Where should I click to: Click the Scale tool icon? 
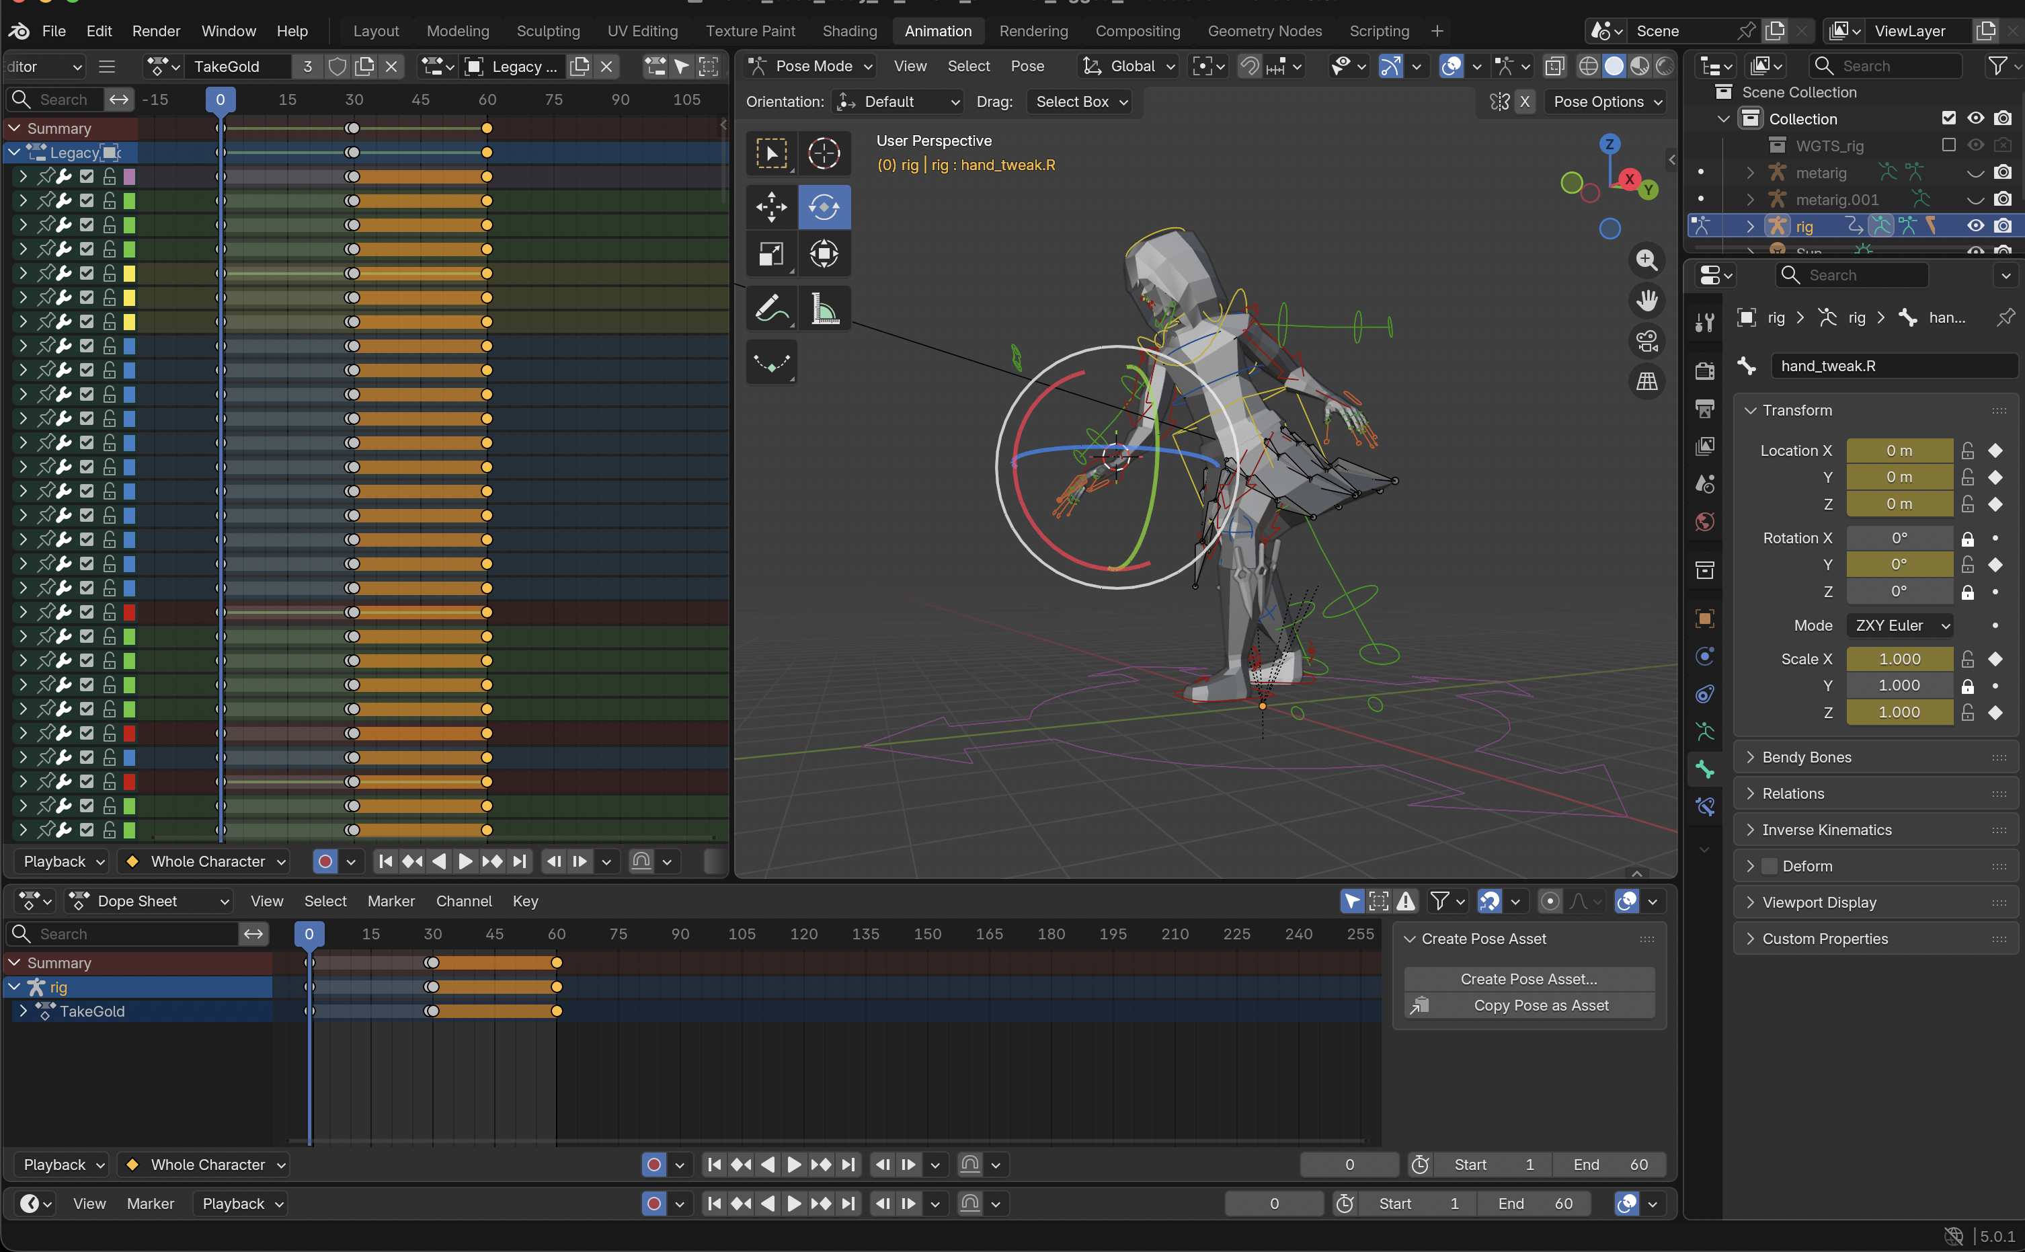770,254
